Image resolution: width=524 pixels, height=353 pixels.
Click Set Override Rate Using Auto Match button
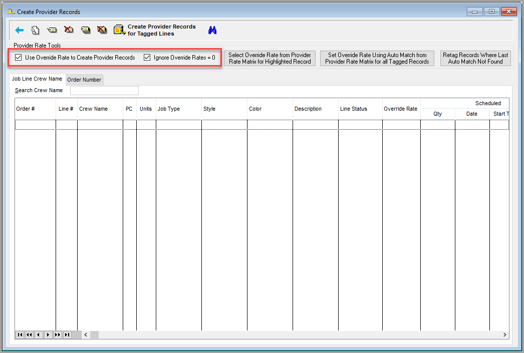click(x=377, y=58)
